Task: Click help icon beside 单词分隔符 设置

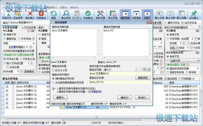Action: click(188, 65)
